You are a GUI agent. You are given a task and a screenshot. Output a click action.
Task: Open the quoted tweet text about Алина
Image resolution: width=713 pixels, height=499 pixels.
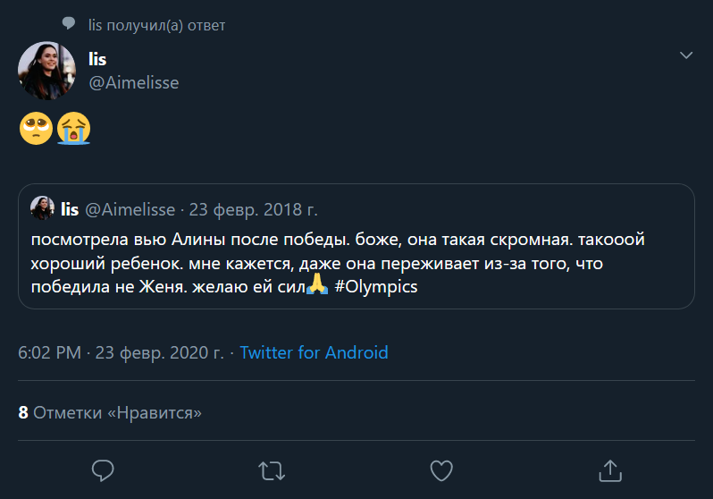click(338, 265)
